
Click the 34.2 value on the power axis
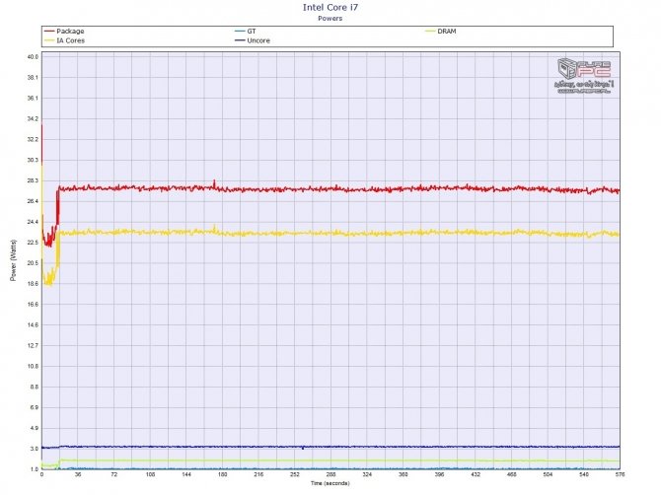tap(33, 118)
